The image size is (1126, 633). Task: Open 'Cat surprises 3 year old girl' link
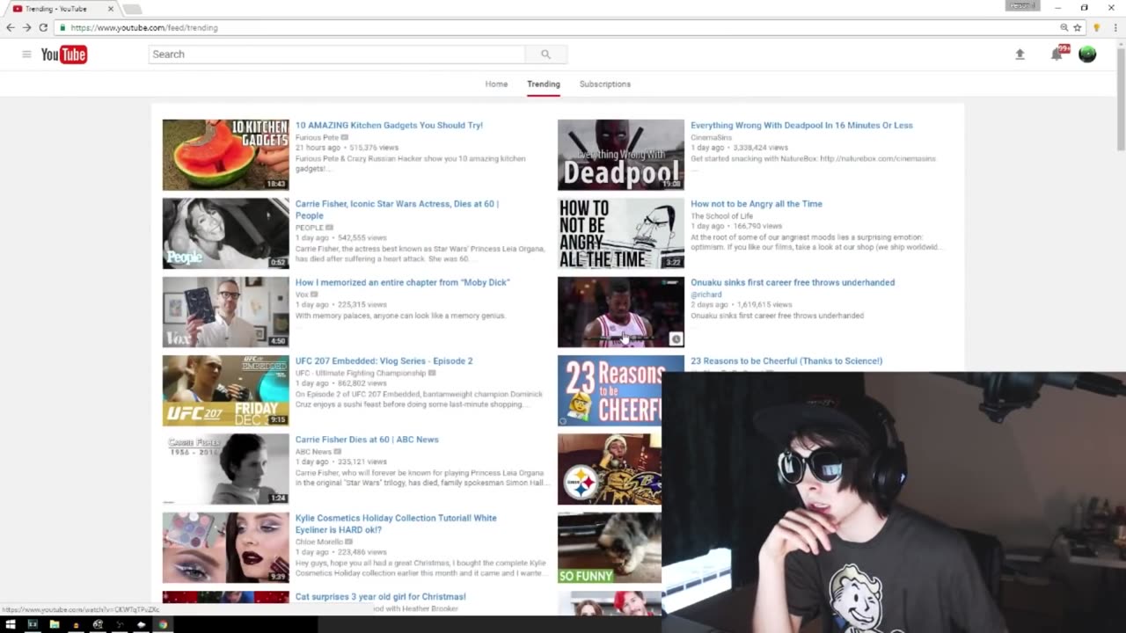381,597
